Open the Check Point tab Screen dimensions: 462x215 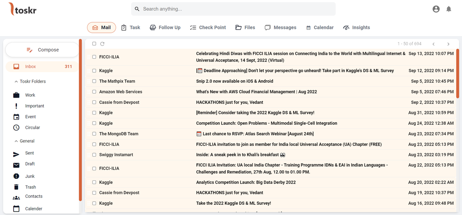click(208, 28)
